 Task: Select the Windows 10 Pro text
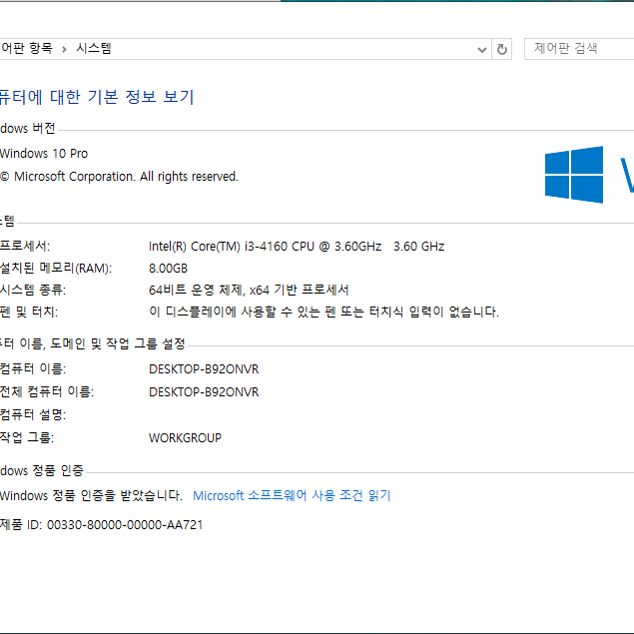coord(44,154)
